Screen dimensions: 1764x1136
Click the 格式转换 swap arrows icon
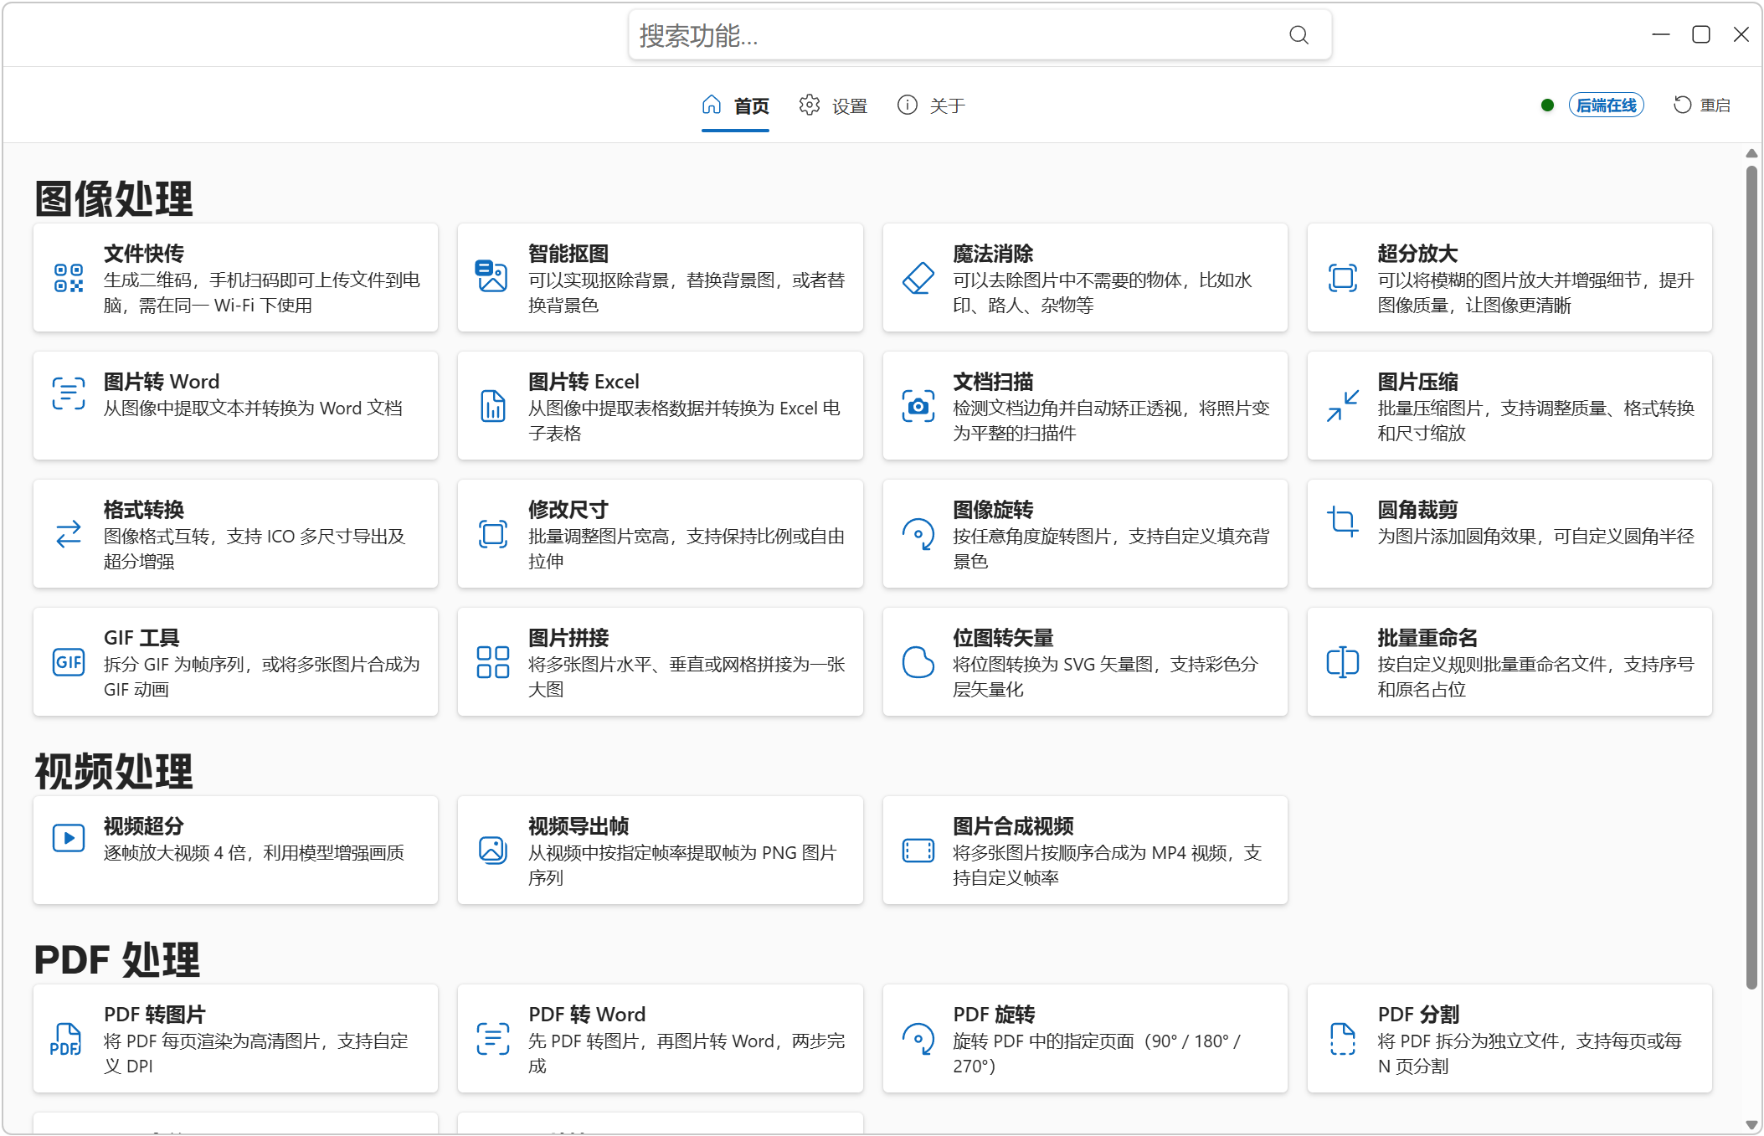(x=69, y=534)
